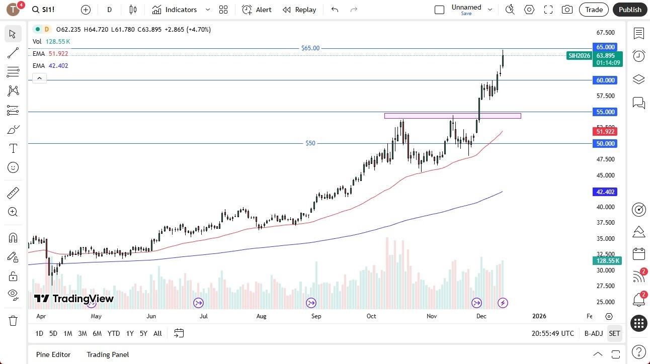
Task: Switch to the Pine Editor tab
Action: (53, 354)
